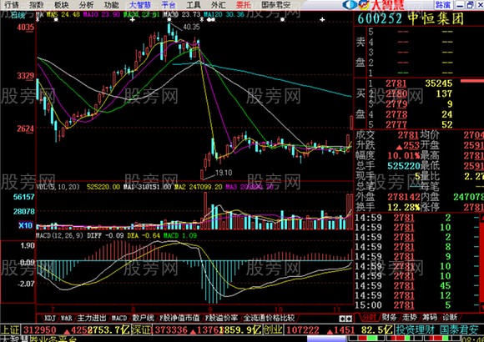484x342 pixels.
Task: Open the 国泰君安 menu in the menu bar
Action: (x=276, y=5)
